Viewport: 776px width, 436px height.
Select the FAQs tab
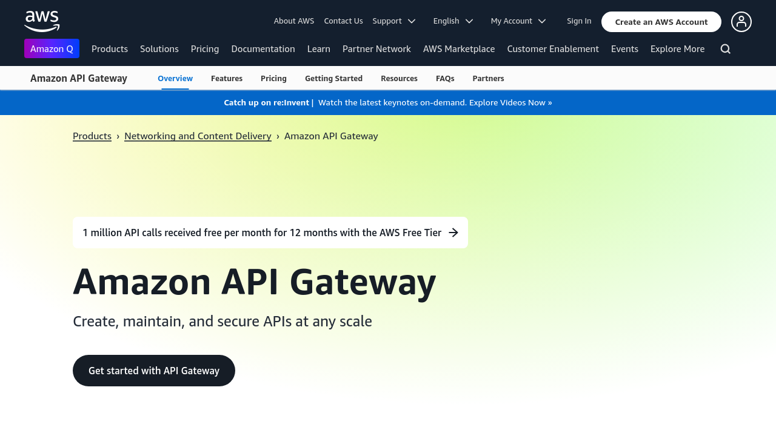(445, 78)
